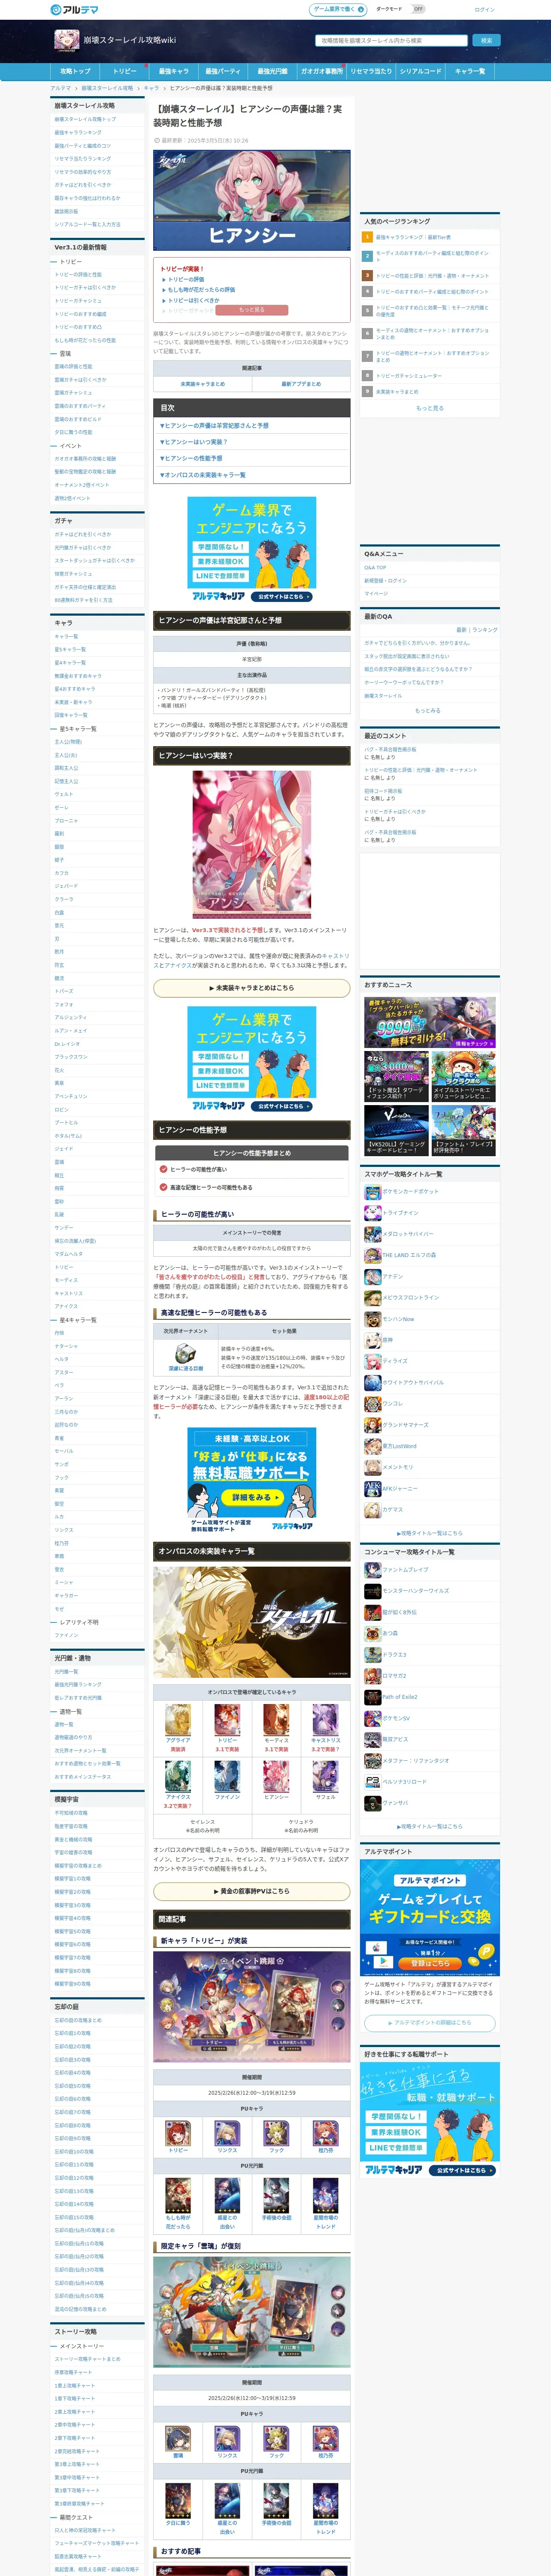
Task: Open ゲーム業界で働く dropdown button
Action: (x=338, y=9)
